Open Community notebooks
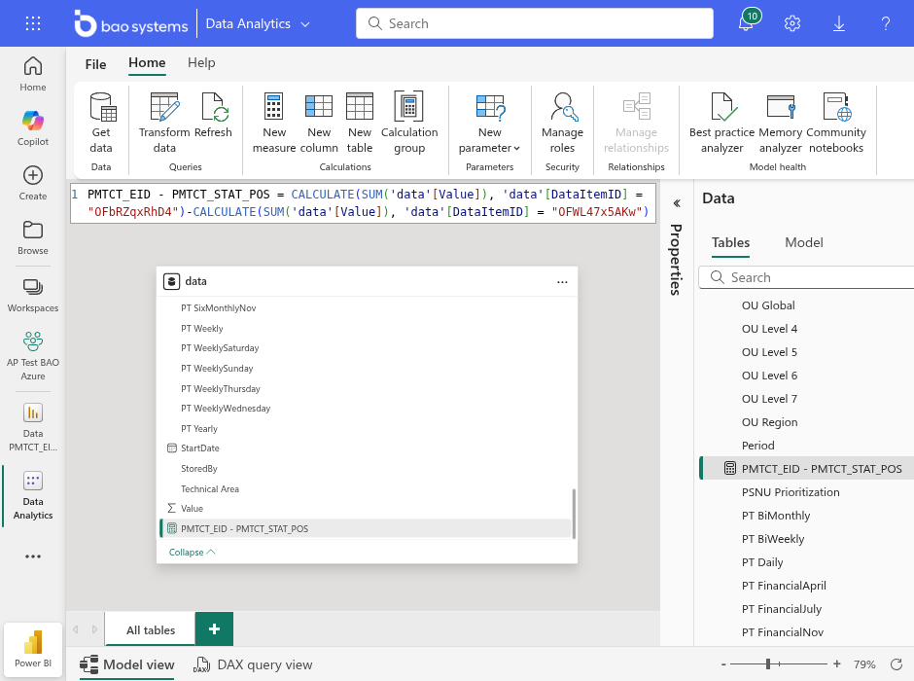This screenshot has width=914, height=681. pyautogui.click(x=836, y=123)
